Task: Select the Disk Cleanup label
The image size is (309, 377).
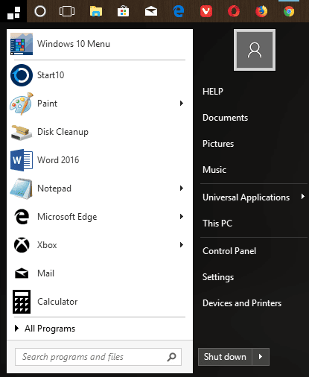Action: (x=63, y=132)
